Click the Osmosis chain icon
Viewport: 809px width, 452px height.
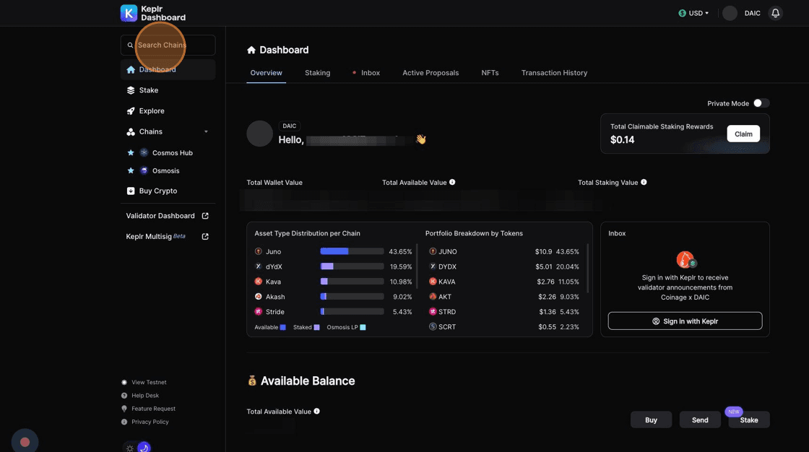[x=144, y=171]
